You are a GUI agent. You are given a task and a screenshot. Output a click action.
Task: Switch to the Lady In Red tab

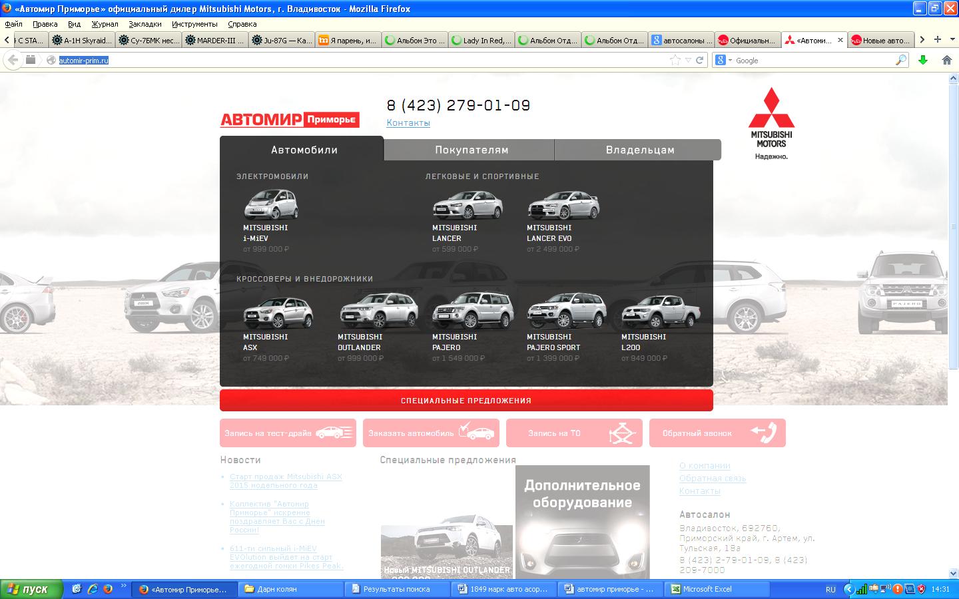click(481, 41)
